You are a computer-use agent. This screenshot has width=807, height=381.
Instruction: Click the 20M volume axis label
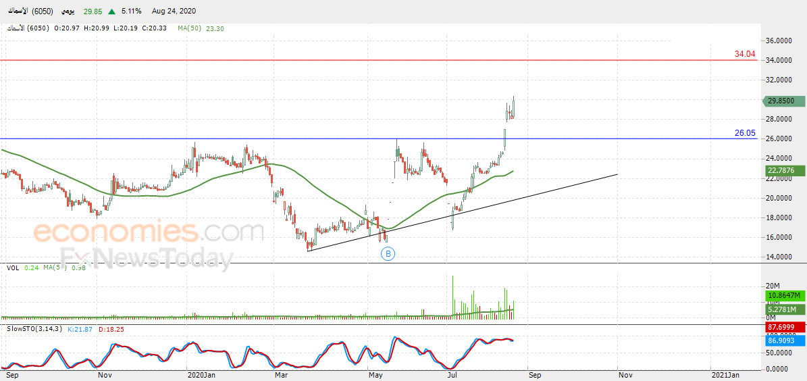pos(772,286)
